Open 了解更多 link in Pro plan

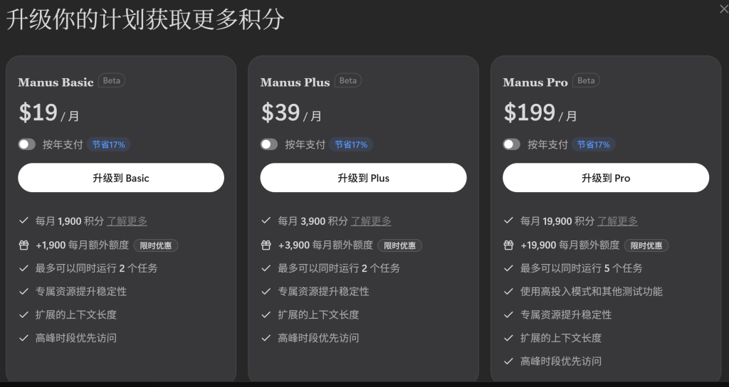[617, 221]
